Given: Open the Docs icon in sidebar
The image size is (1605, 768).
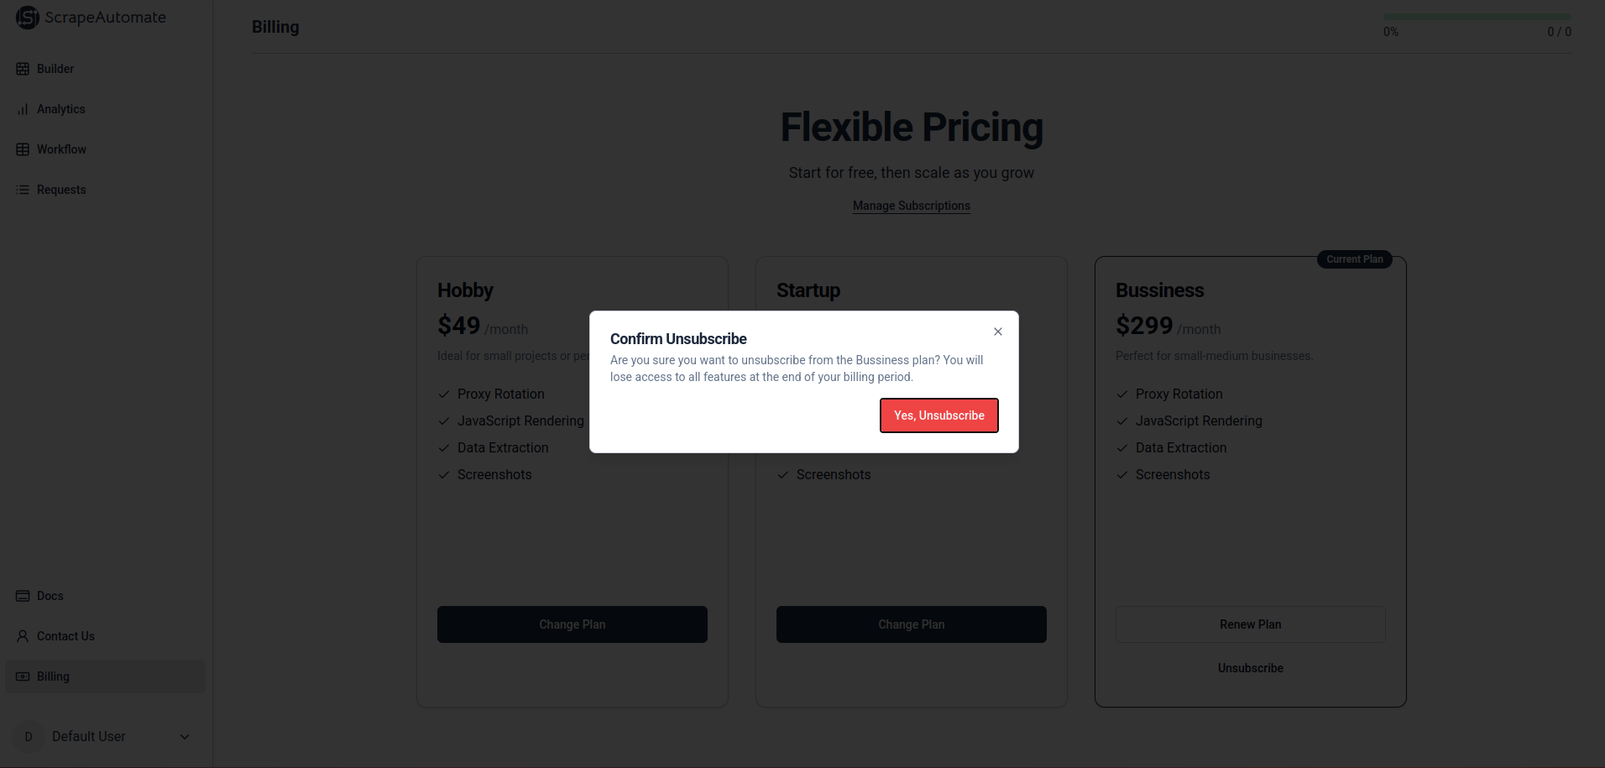Looking at the screenshot, I should click(23, 595).
